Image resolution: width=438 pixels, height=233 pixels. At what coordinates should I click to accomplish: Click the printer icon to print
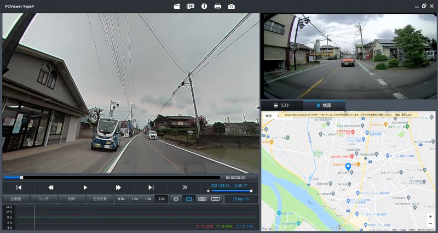coord(218,6)
